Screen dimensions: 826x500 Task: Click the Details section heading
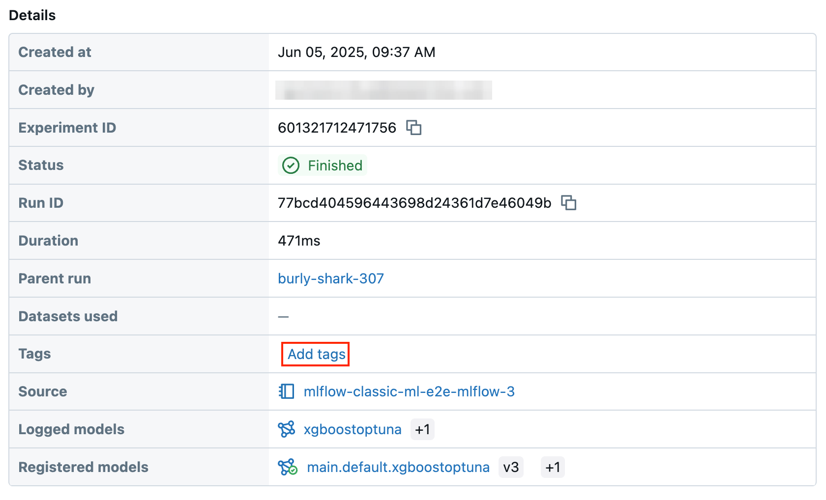32,15
